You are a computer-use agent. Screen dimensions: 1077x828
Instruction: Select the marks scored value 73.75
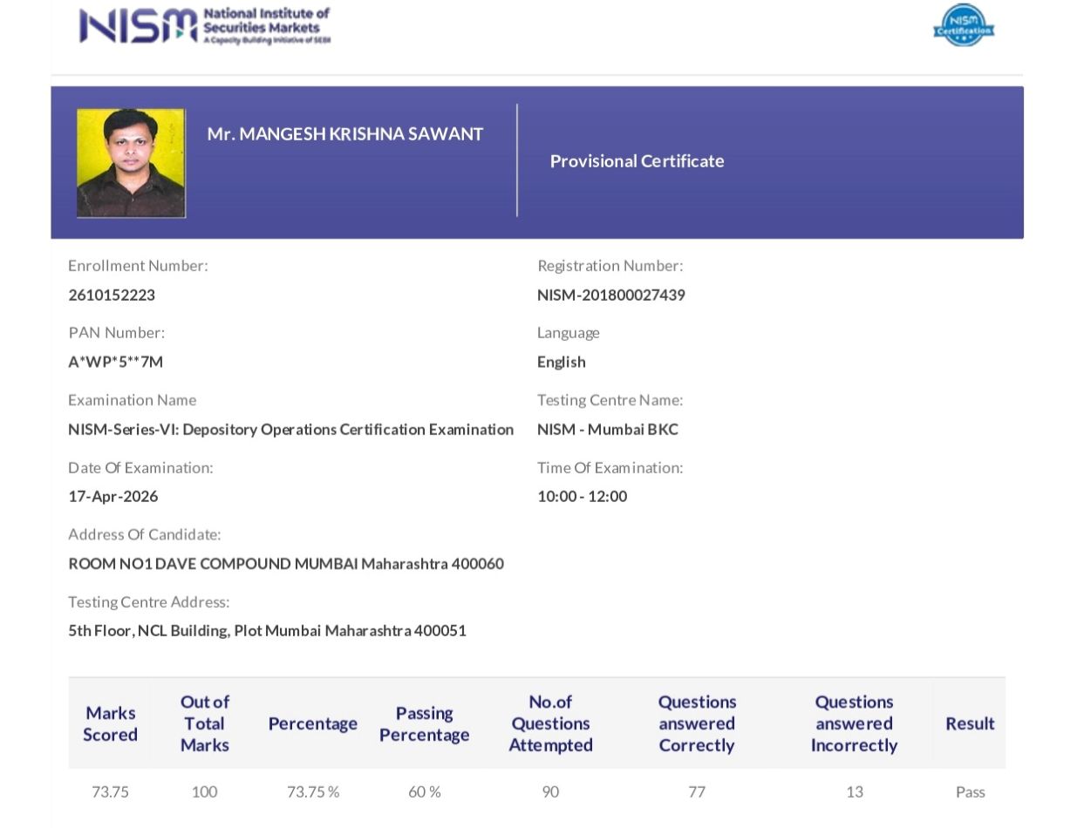tap(110, 791)
